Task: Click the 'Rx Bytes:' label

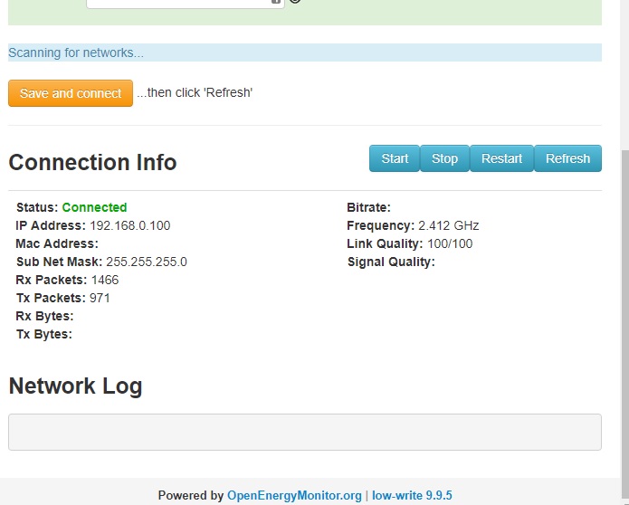Action: coord(44,316)
